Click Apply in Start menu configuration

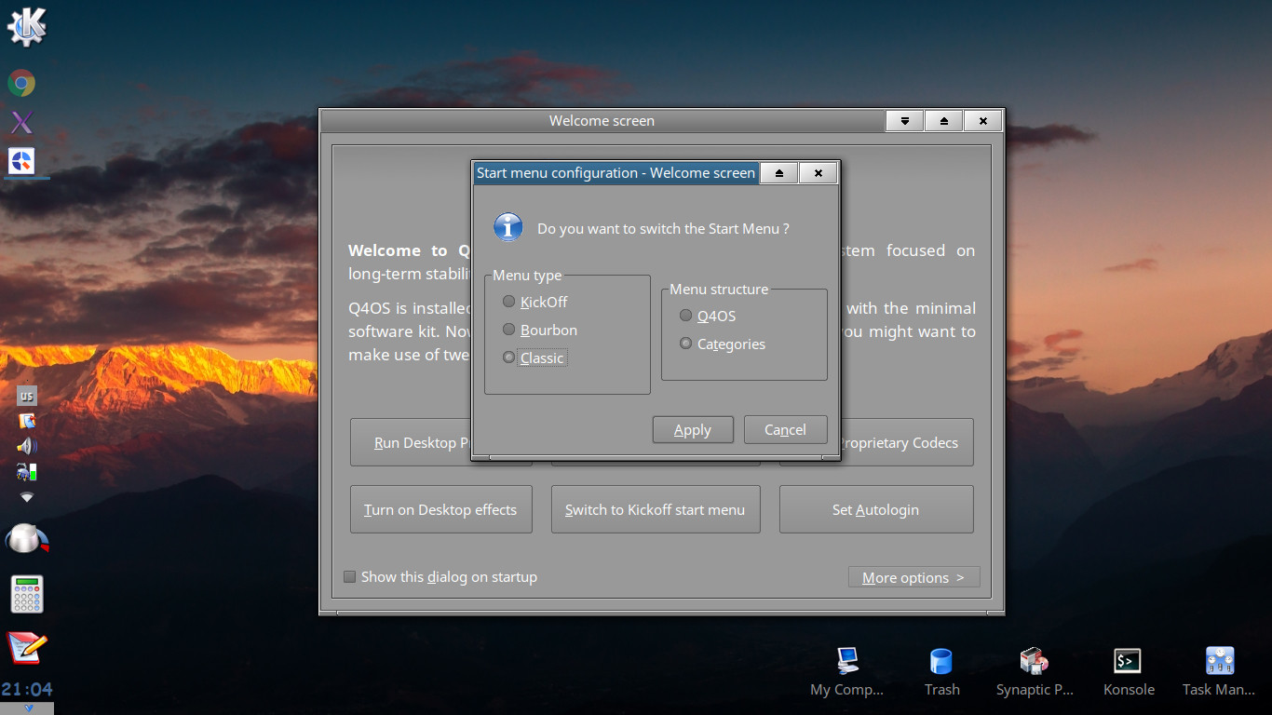(x=693, y=429)
